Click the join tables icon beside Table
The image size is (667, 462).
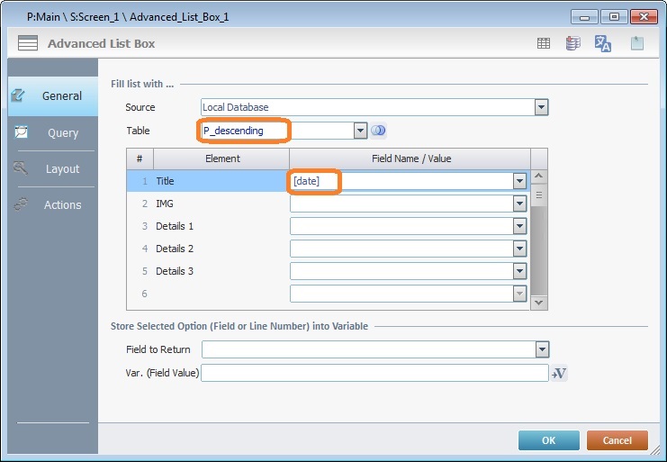point(378,131)
